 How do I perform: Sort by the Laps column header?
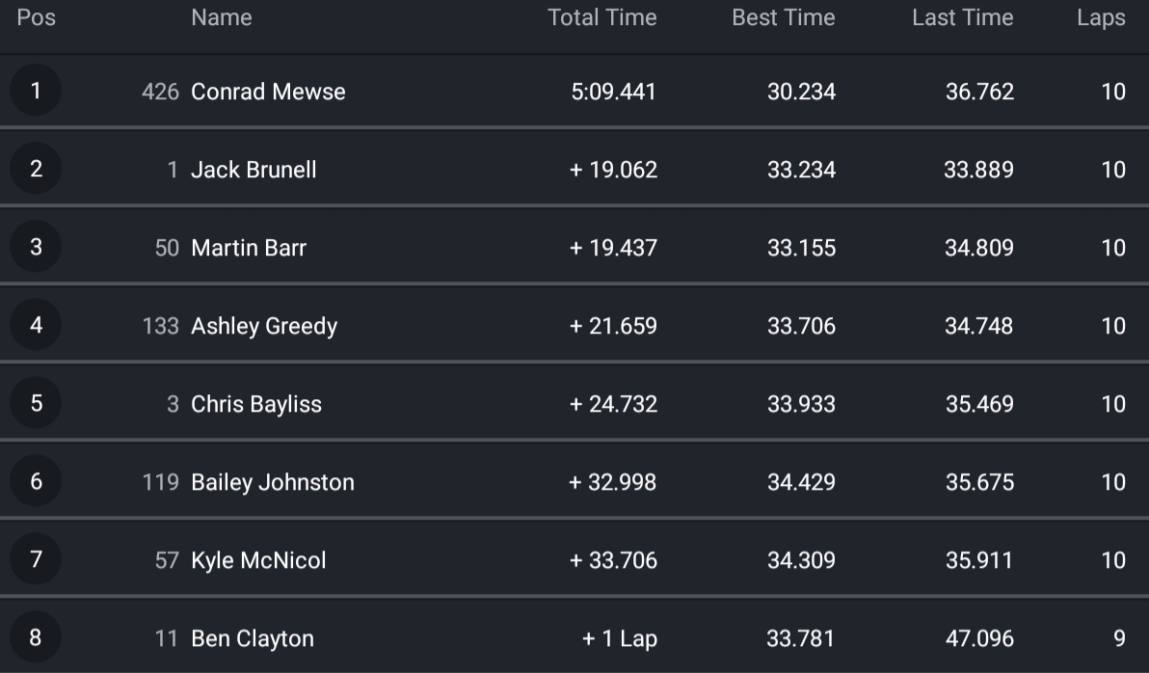1101,18
